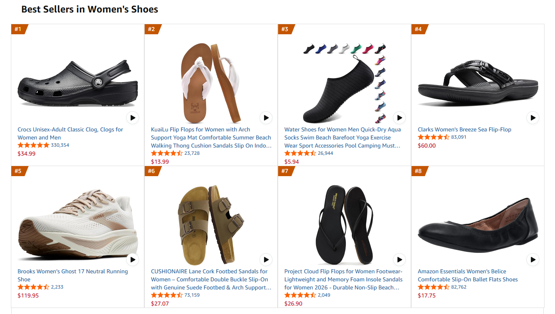This screenshot has height=314, width=555.
Task: Open Brooks Women's Ghost 17 title link
Action: click(73, 275)
